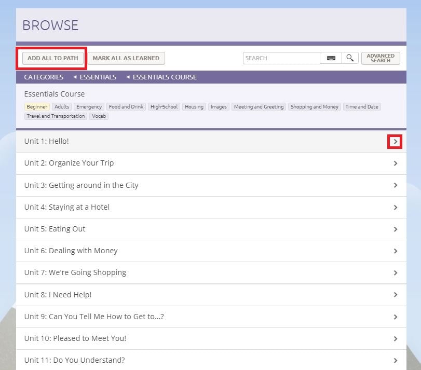This screenshot has width=421, height=370.
Task: Click the MARK ALL AS LEARNED button
Action: tap(125, 58)
